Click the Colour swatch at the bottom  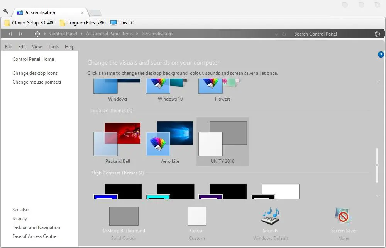(197, 216)
